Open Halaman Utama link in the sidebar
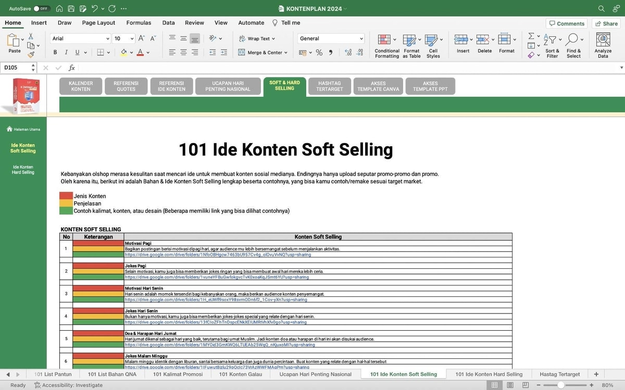625x390 pixels. click(x=23, y=129)
